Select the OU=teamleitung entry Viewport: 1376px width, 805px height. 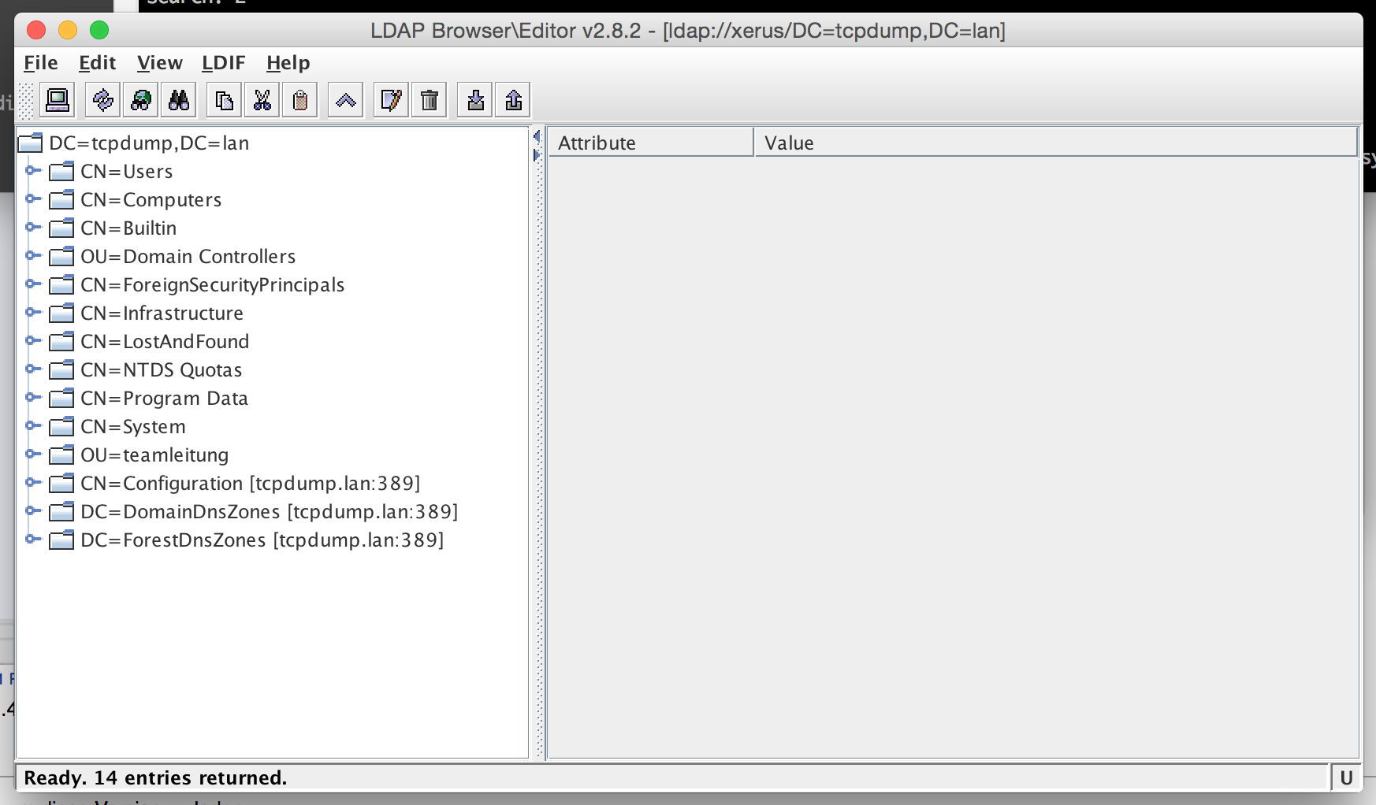(154, 455)
